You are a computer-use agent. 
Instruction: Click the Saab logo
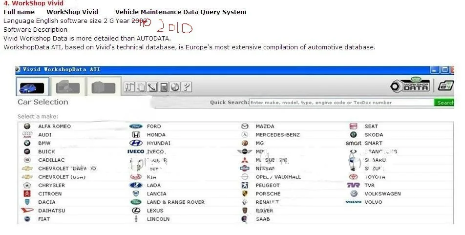[x=245, y=219]
